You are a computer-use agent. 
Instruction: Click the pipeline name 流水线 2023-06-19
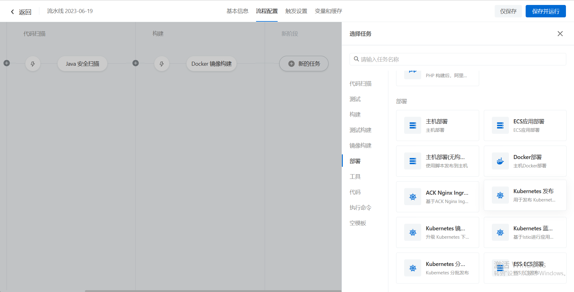coord(70,11)
